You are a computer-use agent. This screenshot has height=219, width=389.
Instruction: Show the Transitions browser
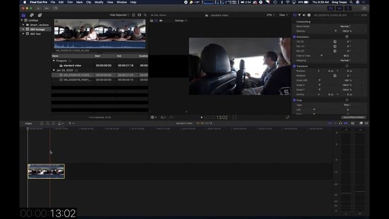pos(367,123)
